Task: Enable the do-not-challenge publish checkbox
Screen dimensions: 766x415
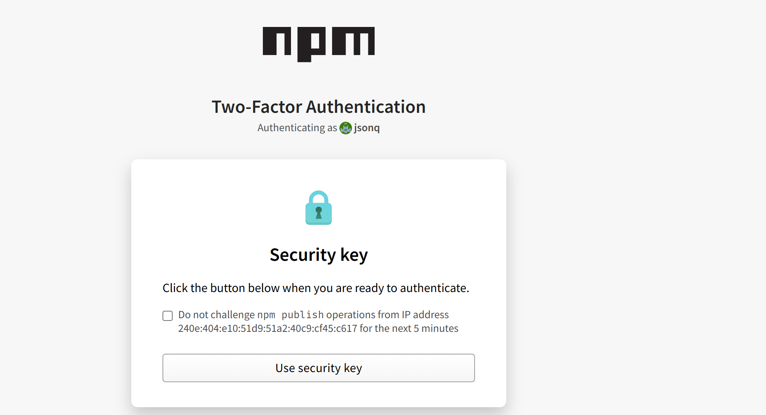Action: 168,316
